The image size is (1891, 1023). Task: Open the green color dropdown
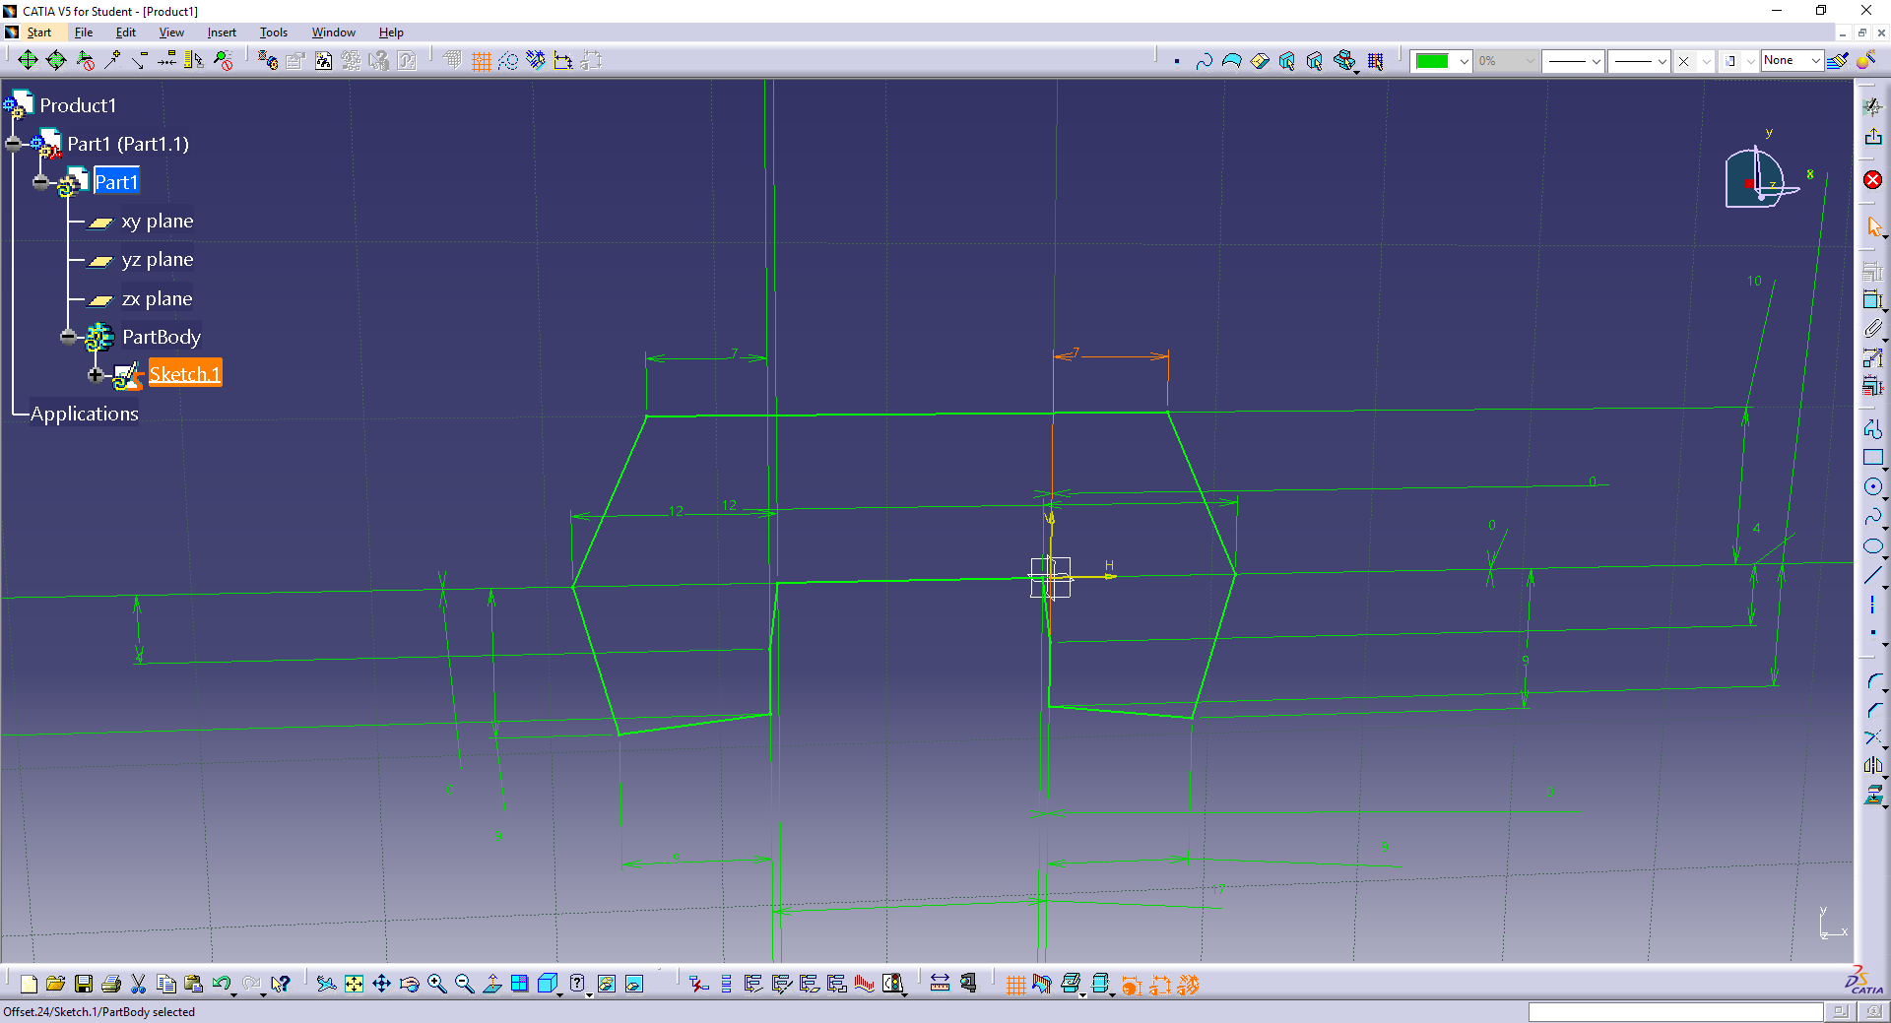[1465, 61]
